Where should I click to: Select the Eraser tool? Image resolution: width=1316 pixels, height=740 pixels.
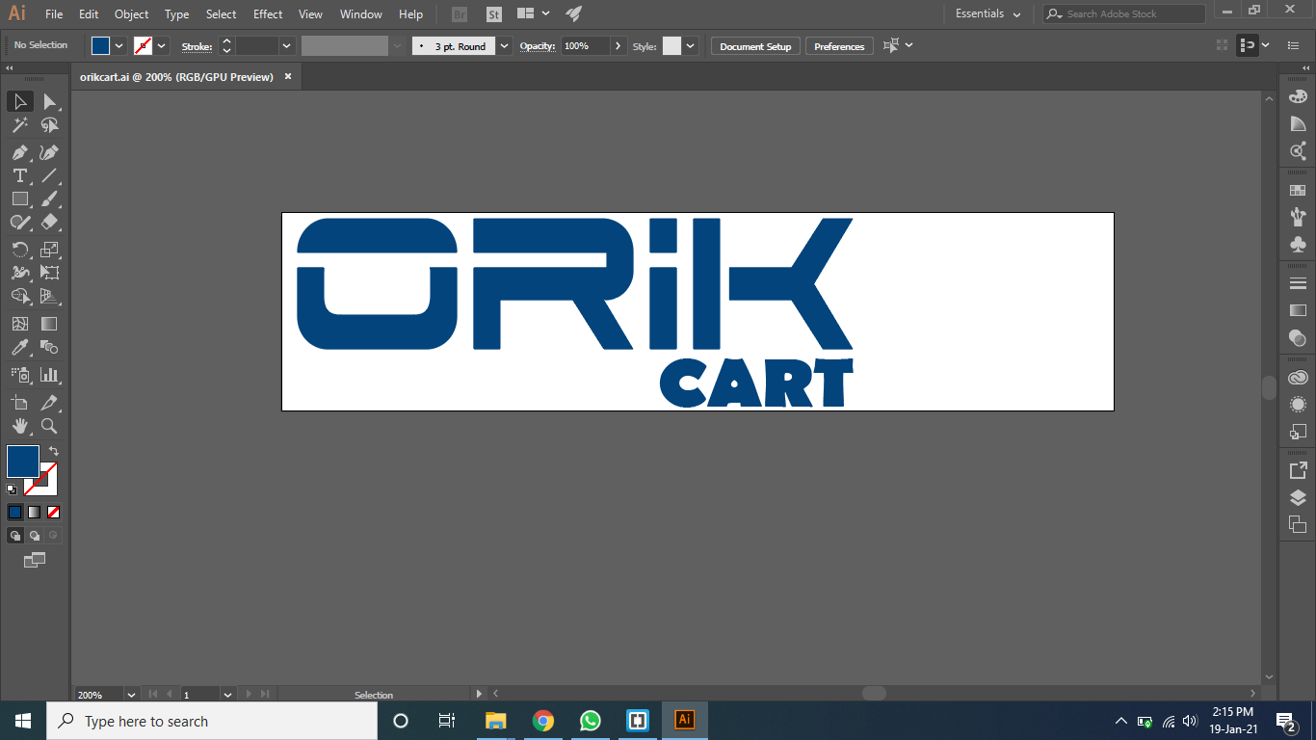[50, 222]
